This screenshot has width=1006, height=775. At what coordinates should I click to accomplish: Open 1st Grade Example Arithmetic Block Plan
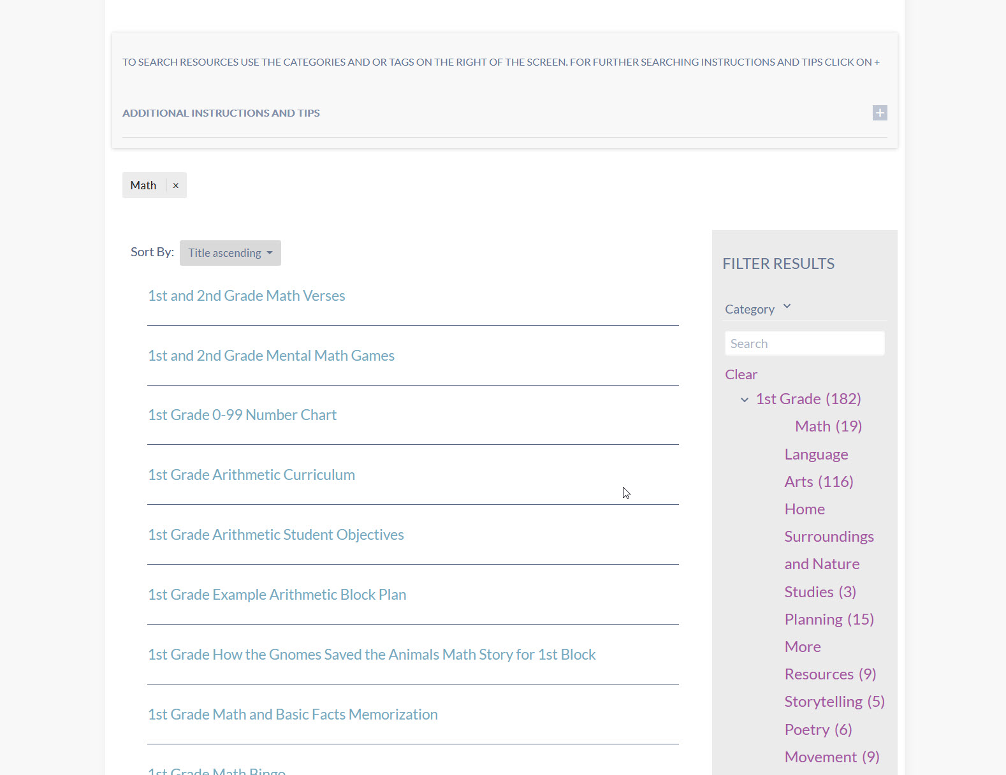277,595
